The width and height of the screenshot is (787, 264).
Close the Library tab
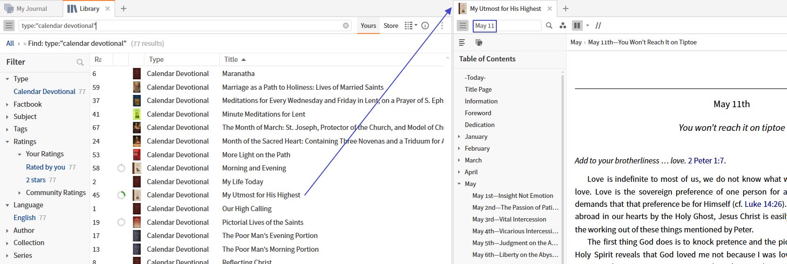(108, 9)
